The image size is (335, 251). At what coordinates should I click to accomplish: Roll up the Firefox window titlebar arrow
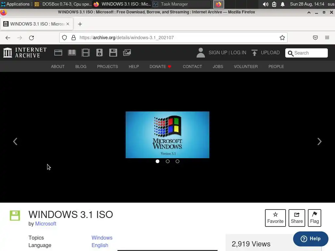coord(309,12)
